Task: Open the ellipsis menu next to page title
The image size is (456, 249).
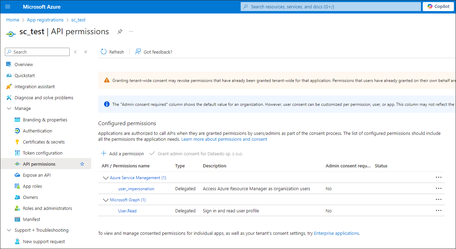Action: 131,31
